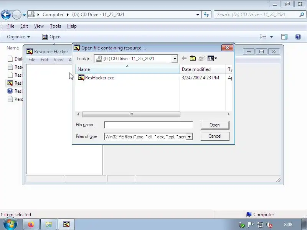Click the horizontal scrollbar thumb in the dialog

click(131, 114)
